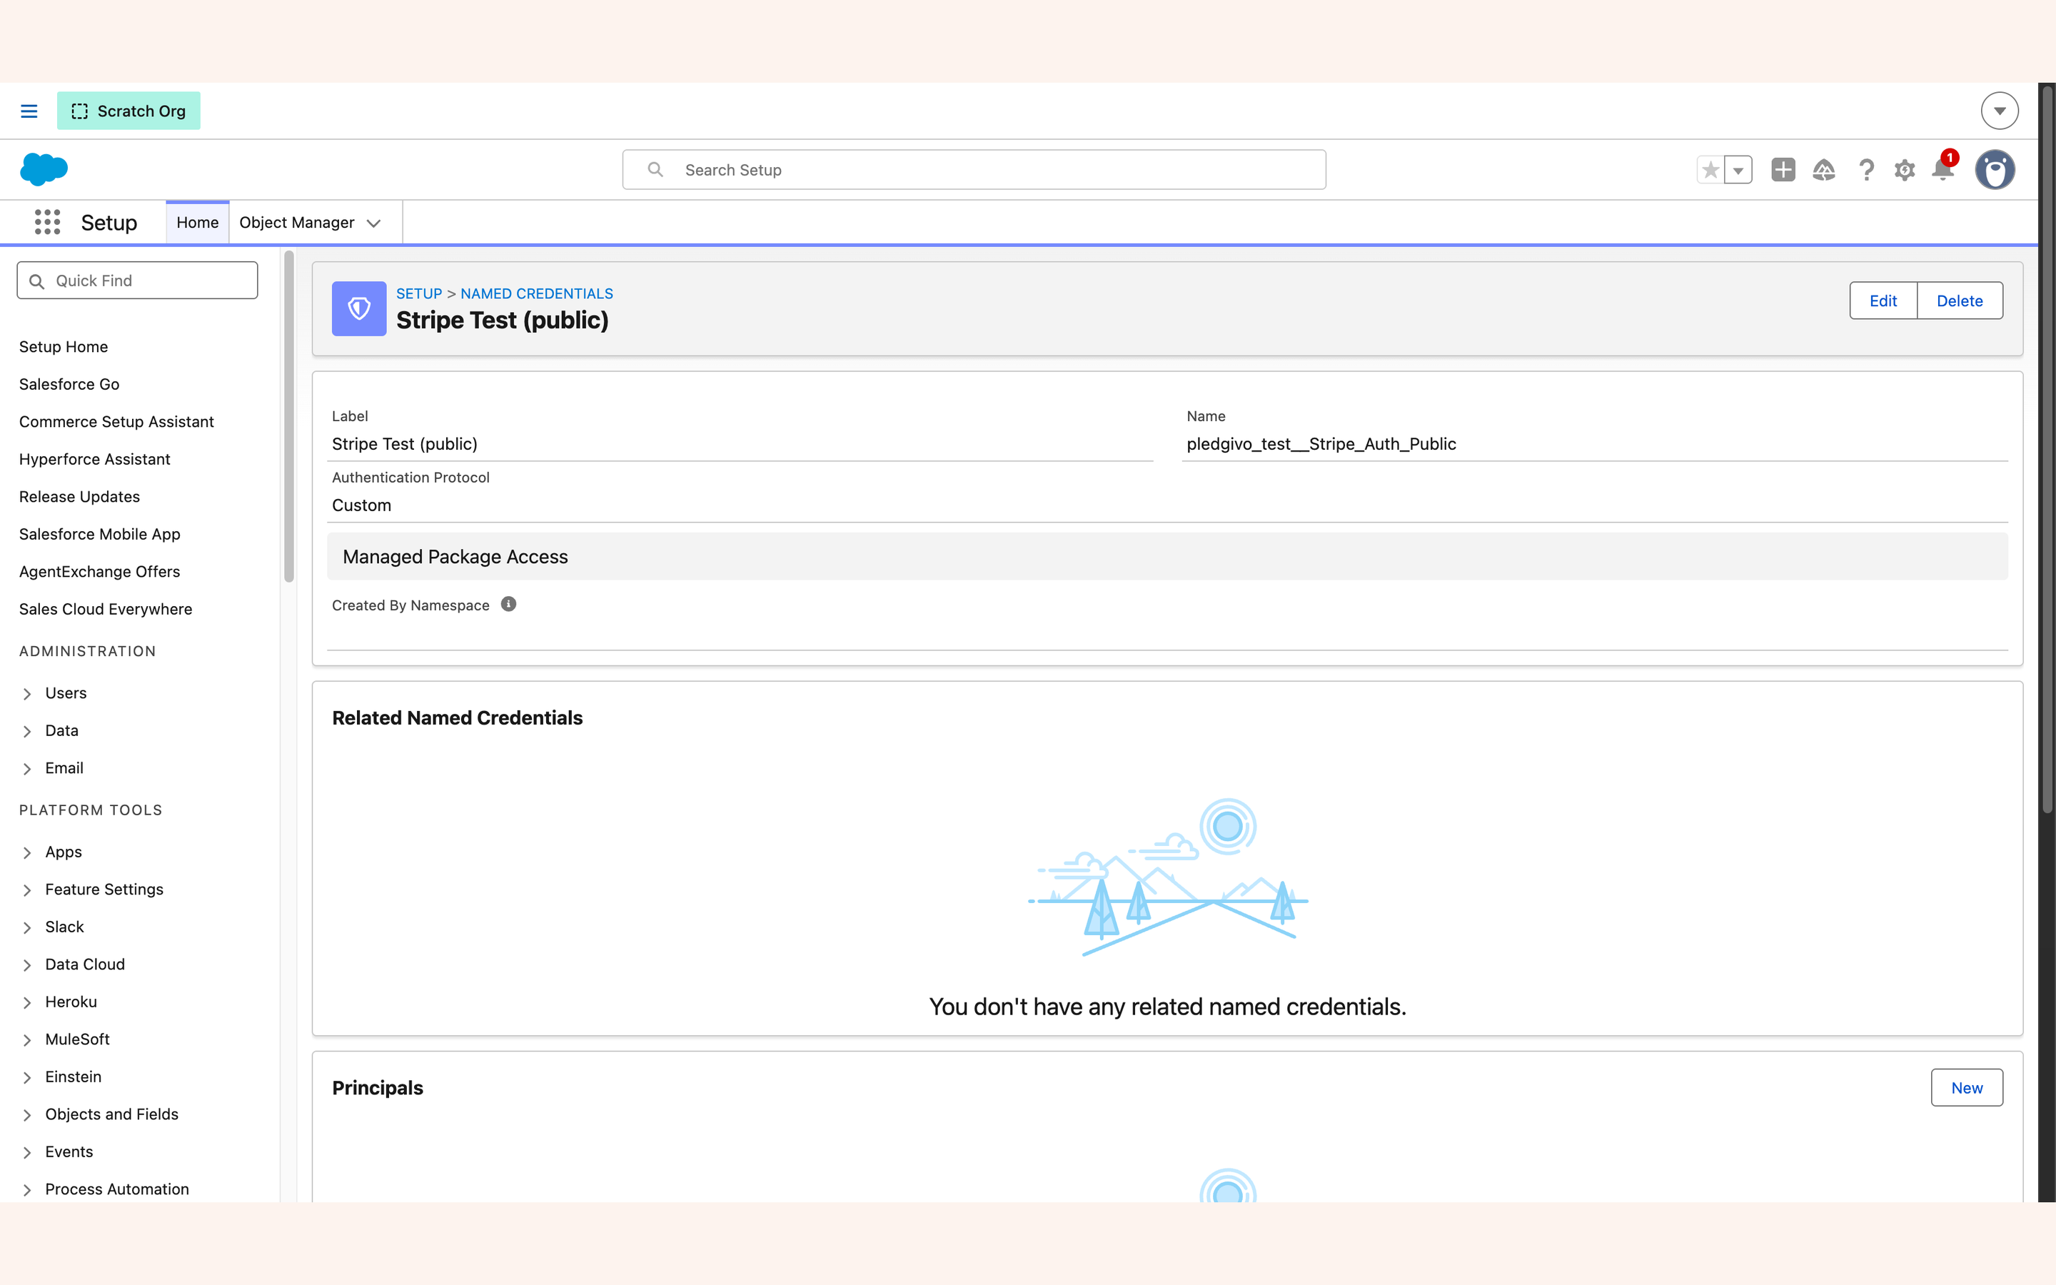The height and width of the screenshot is (1285, 2056).
Task: Expand the Objects and Fields node
Action: point(27,1114)
